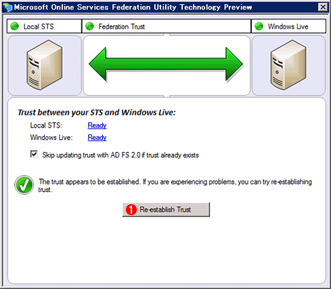Click the Windows Live server icon
The width and height of the screenshot is (331, 289).
point(288,65)
